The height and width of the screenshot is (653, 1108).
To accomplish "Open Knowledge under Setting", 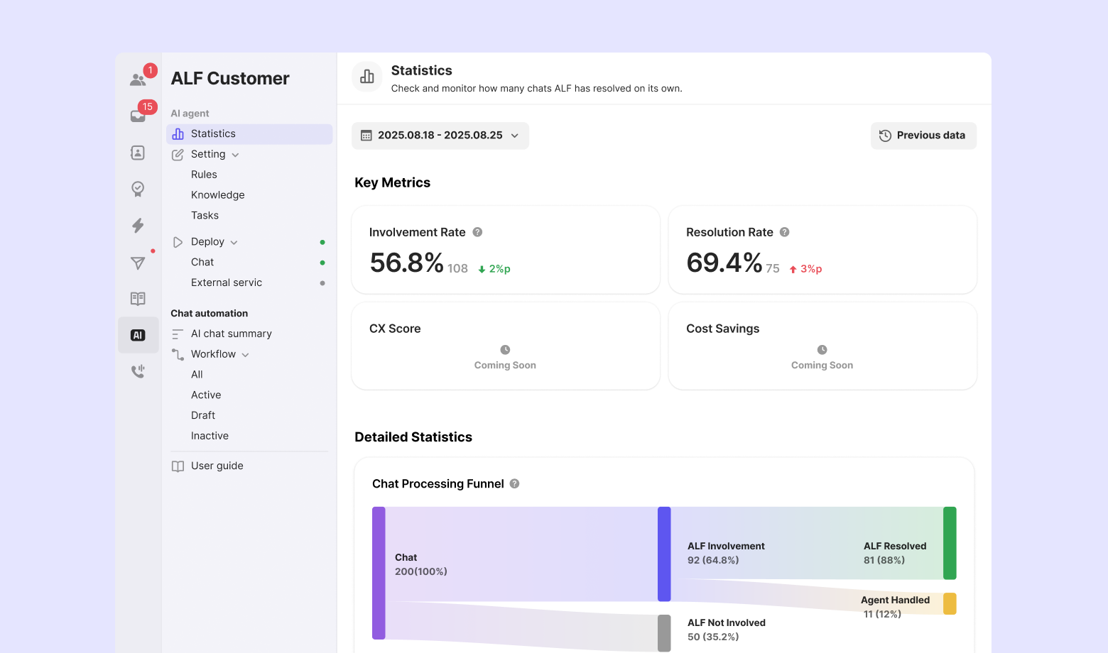I will [217, 195].
